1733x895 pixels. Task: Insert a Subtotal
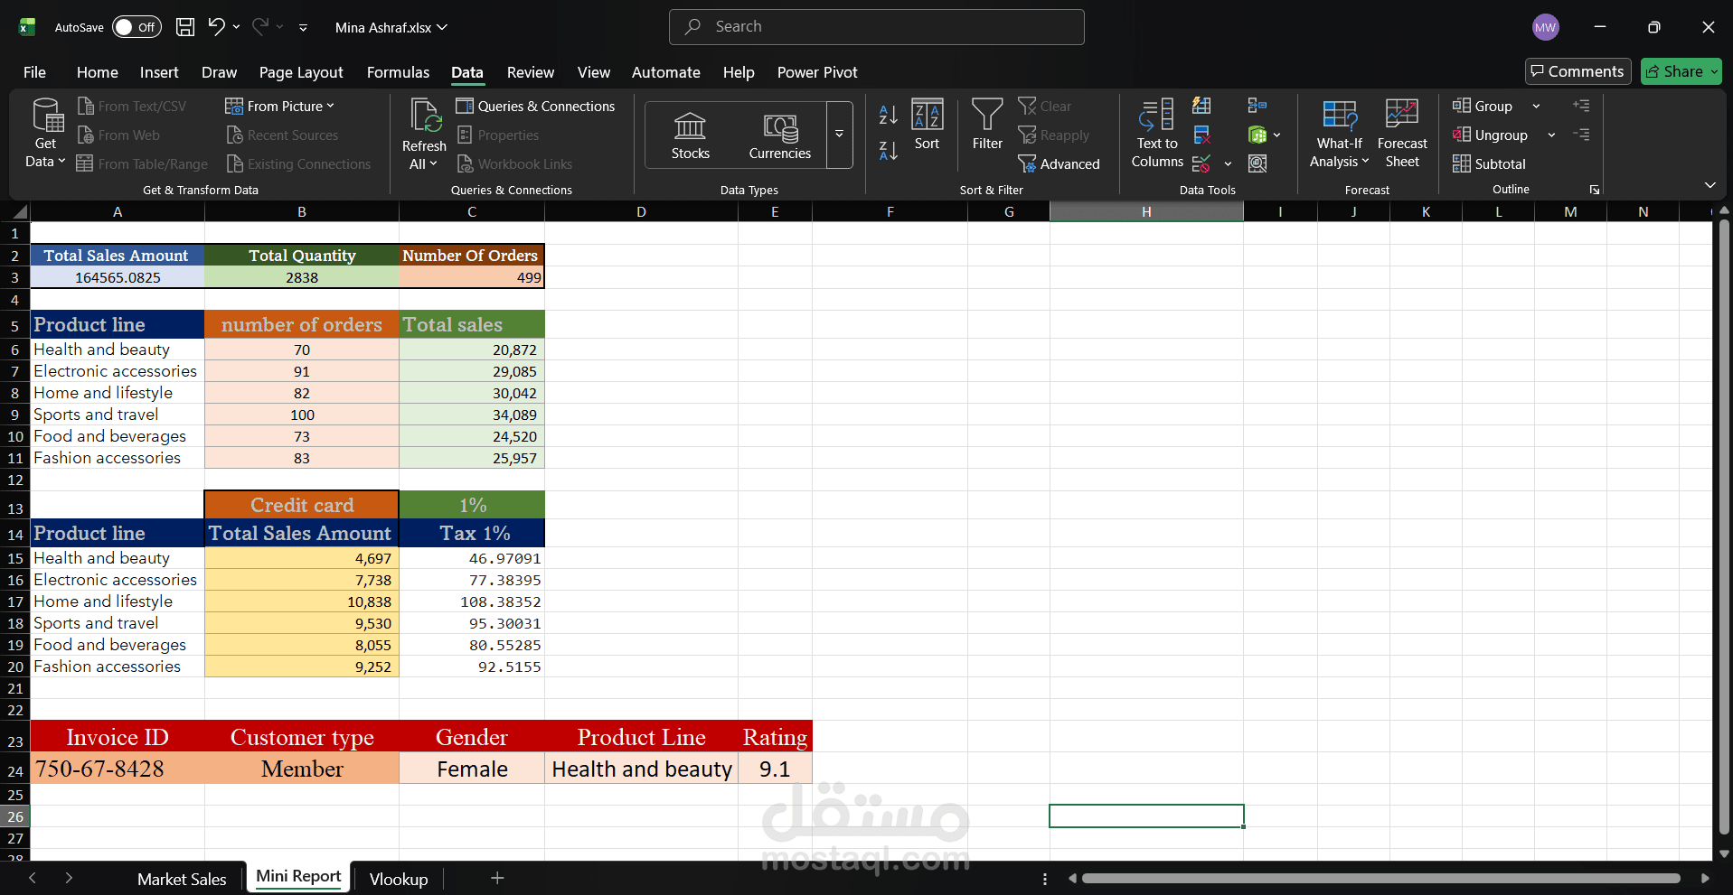[1489, 163]
